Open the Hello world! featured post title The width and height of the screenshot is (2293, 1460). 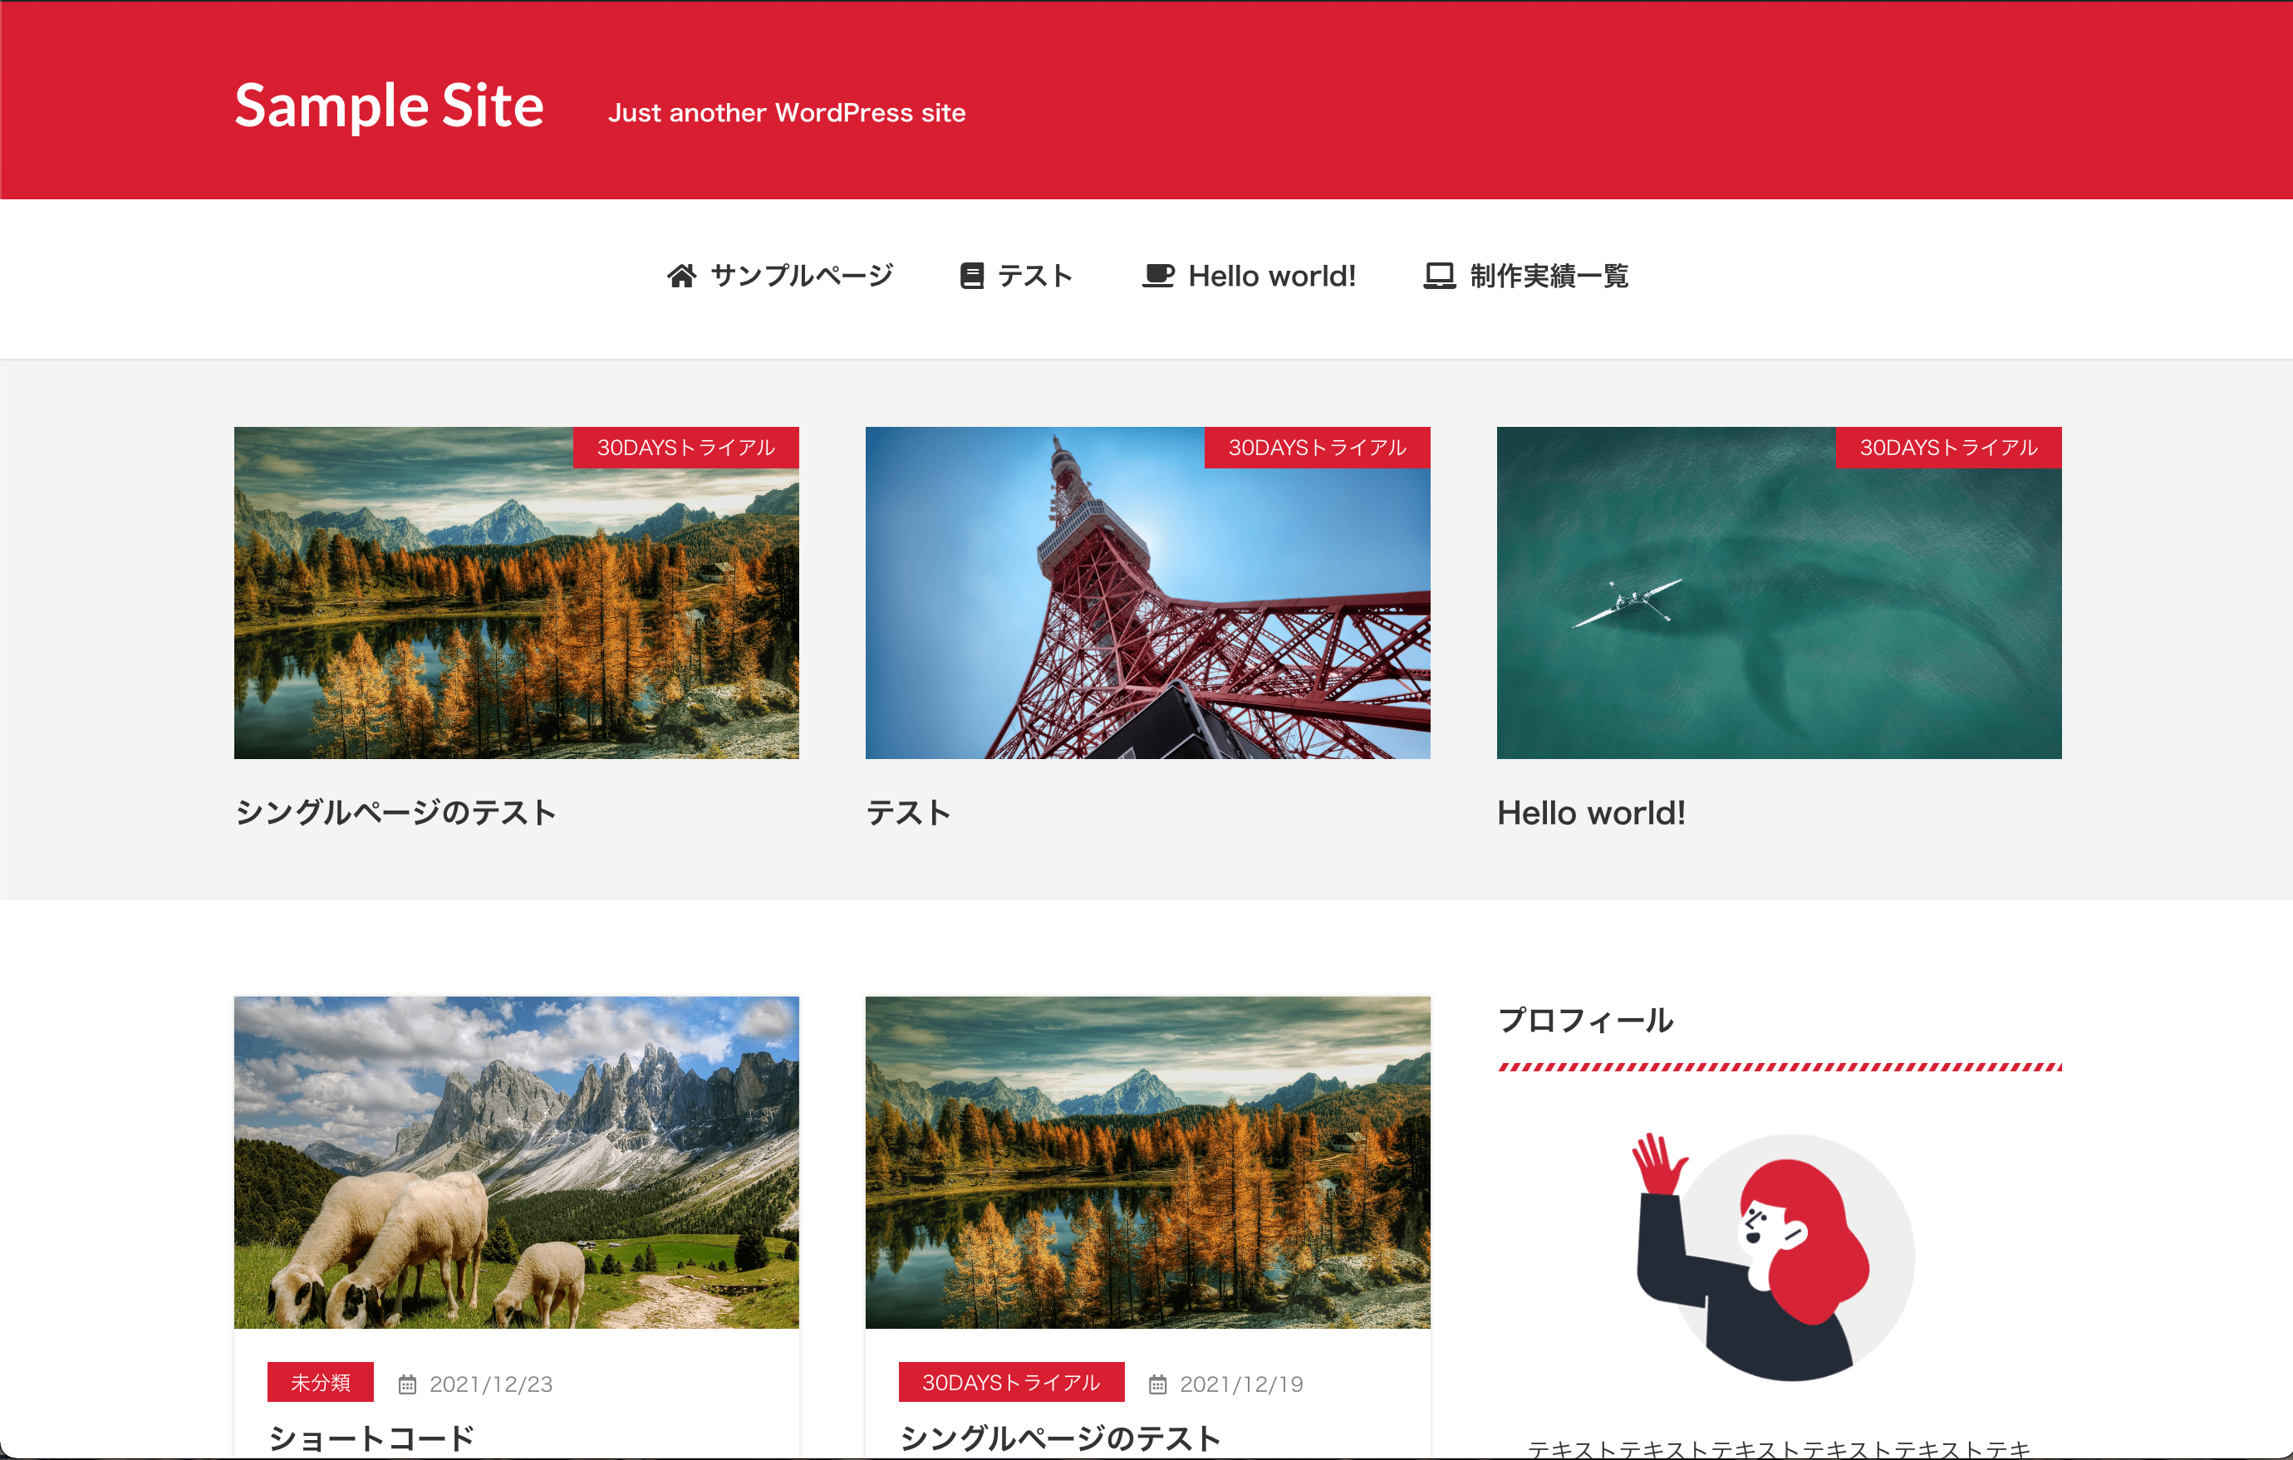pos(1590,813)
